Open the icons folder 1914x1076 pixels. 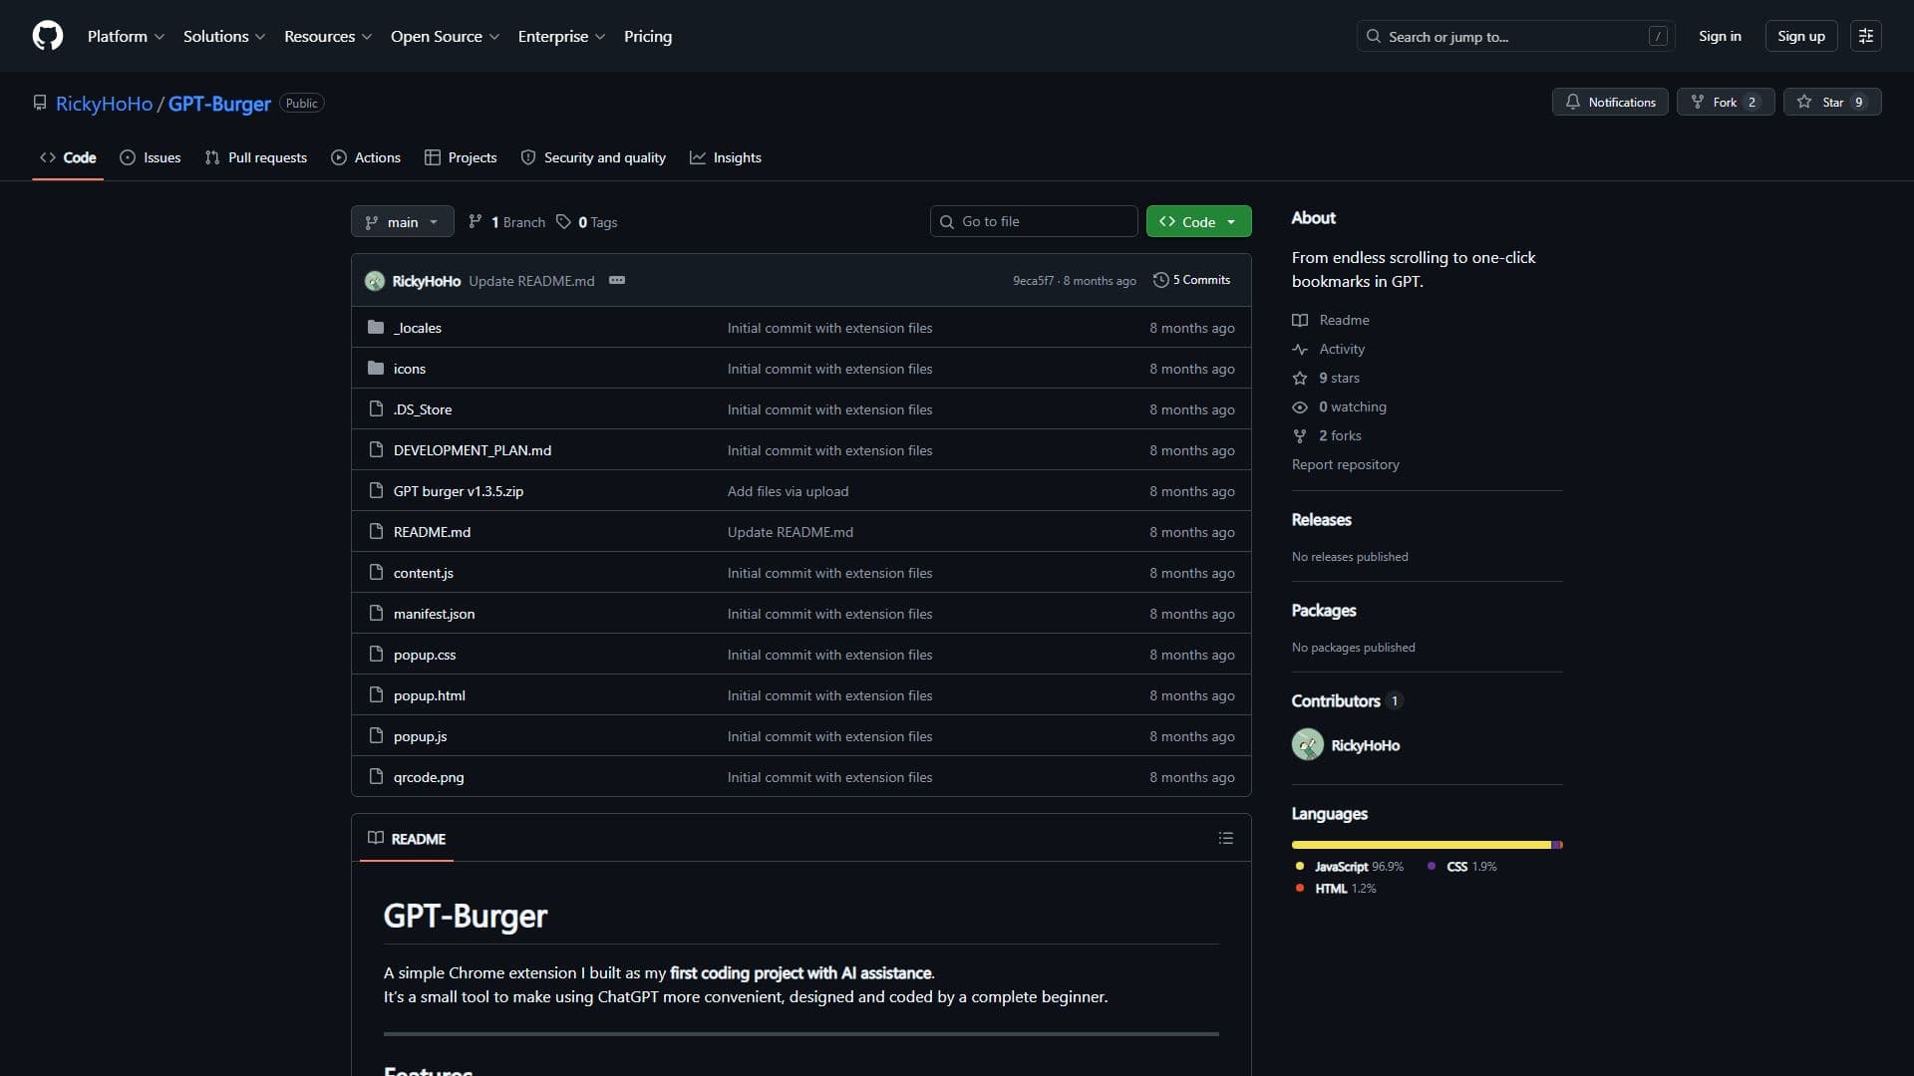click(x=410, y=369)
